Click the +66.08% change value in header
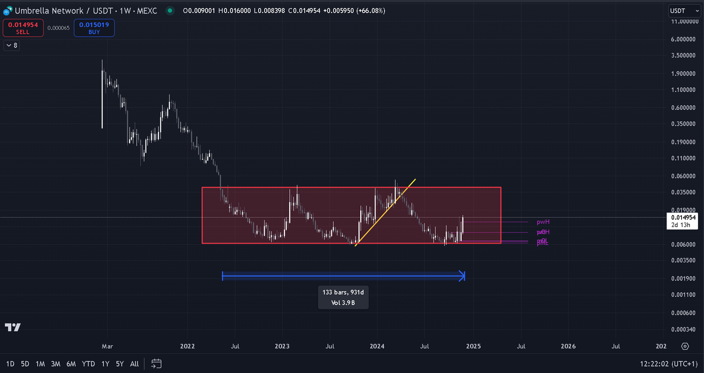Screen dimensions: 704x373 point(370,11)
